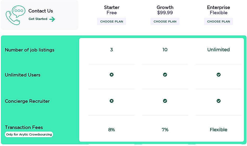Expand the Transaction Fees row details
Screen dimensions: 247x146
pyautogui.click(x=24, y=127)
